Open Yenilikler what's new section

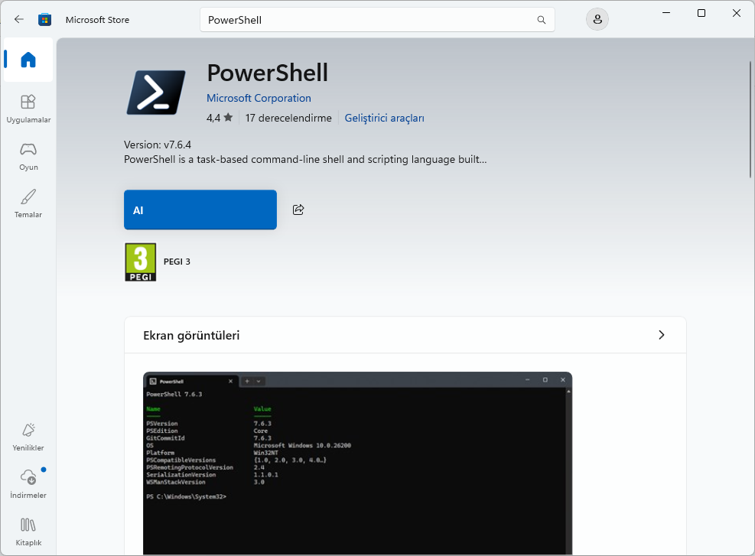(x=28, y=437)
